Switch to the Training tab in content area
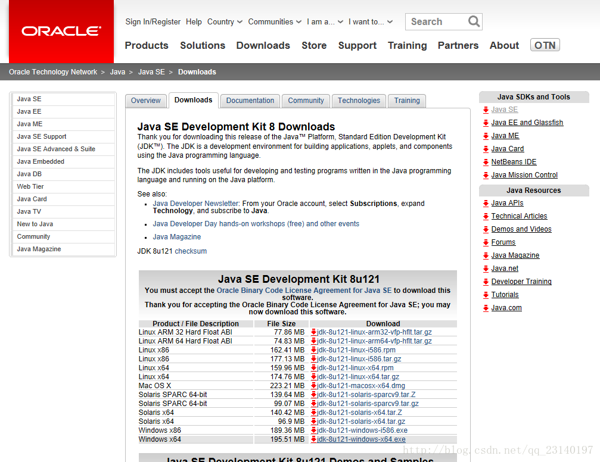This screenshot has width=600, height=462. tap(407, 101)
